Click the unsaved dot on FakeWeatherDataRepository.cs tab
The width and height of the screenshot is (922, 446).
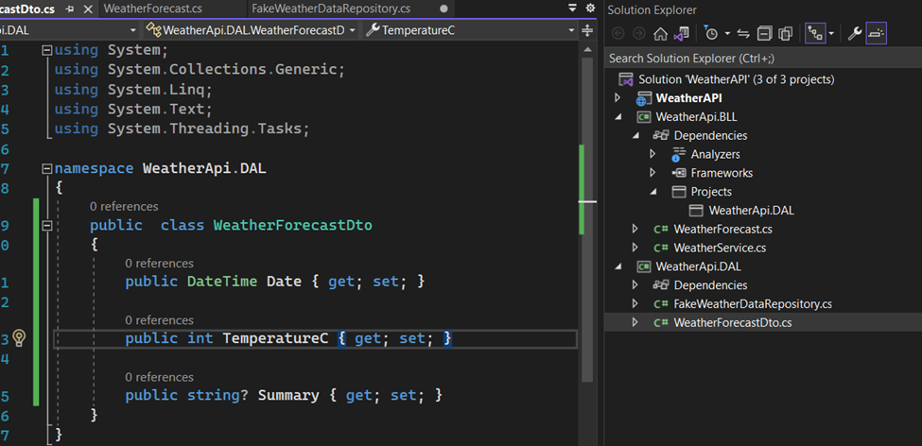[444, 9]
